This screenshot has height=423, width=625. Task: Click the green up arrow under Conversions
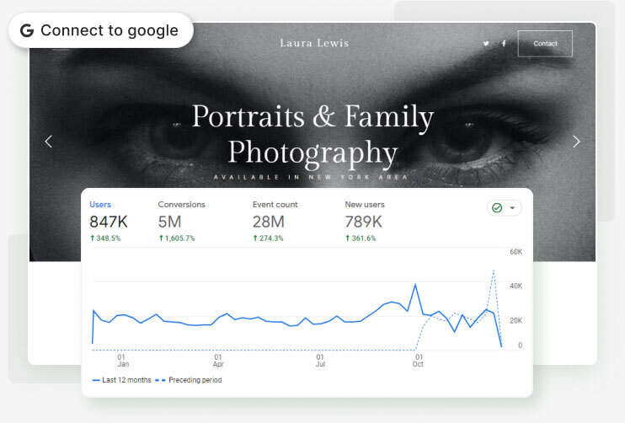coord(162,238)
